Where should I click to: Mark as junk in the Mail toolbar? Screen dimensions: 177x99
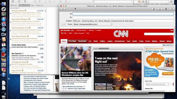[40, 1]
